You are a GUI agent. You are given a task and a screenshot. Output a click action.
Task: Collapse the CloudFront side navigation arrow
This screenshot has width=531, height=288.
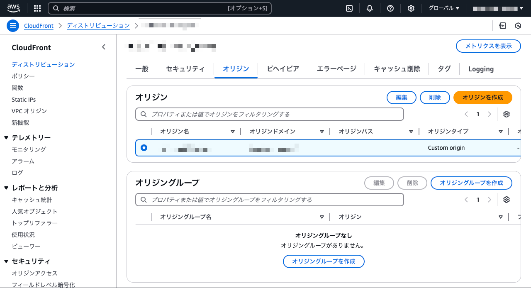click(104, 47)
